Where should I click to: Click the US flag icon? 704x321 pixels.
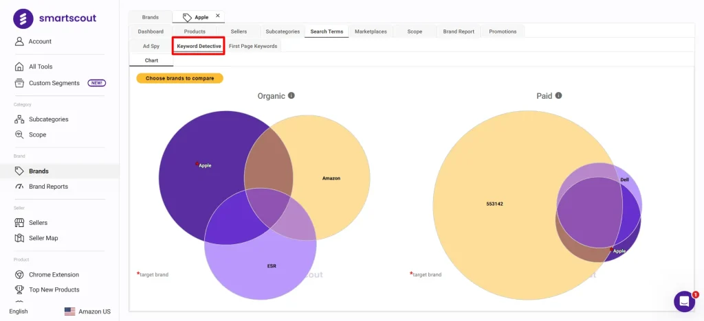[69, 311]
